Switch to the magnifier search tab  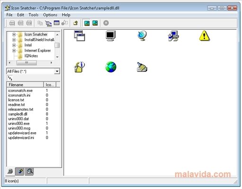coord(29,171)
